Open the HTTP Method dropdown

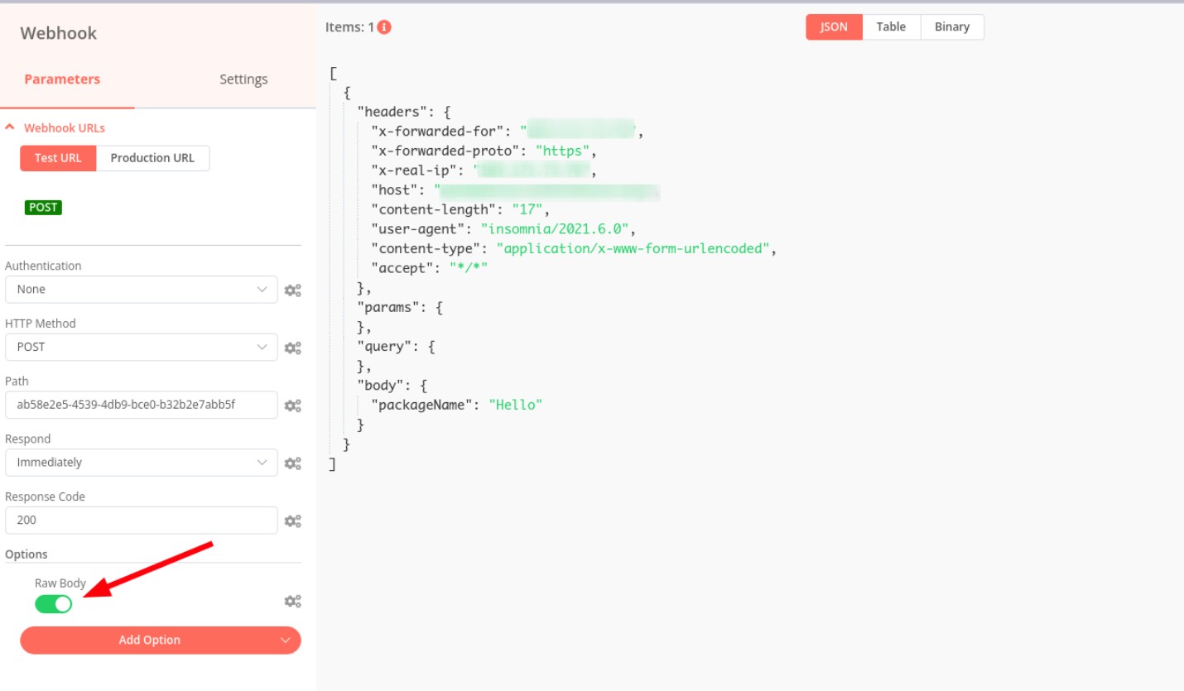(x=141, y=348)
